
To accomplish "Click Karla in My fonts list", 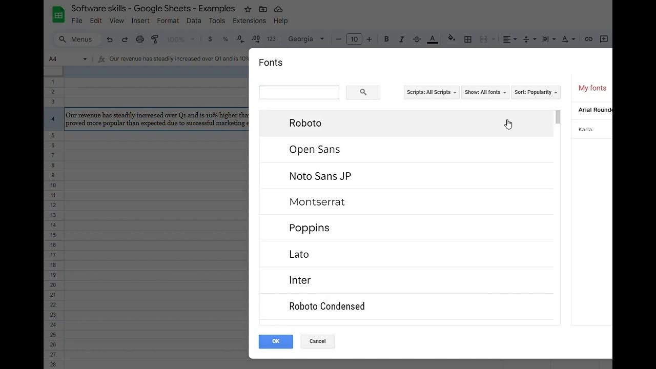I will [592, 130].
